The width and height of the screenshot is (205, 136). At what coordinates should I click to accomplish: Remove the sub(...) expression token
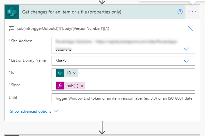click(82, 86)
